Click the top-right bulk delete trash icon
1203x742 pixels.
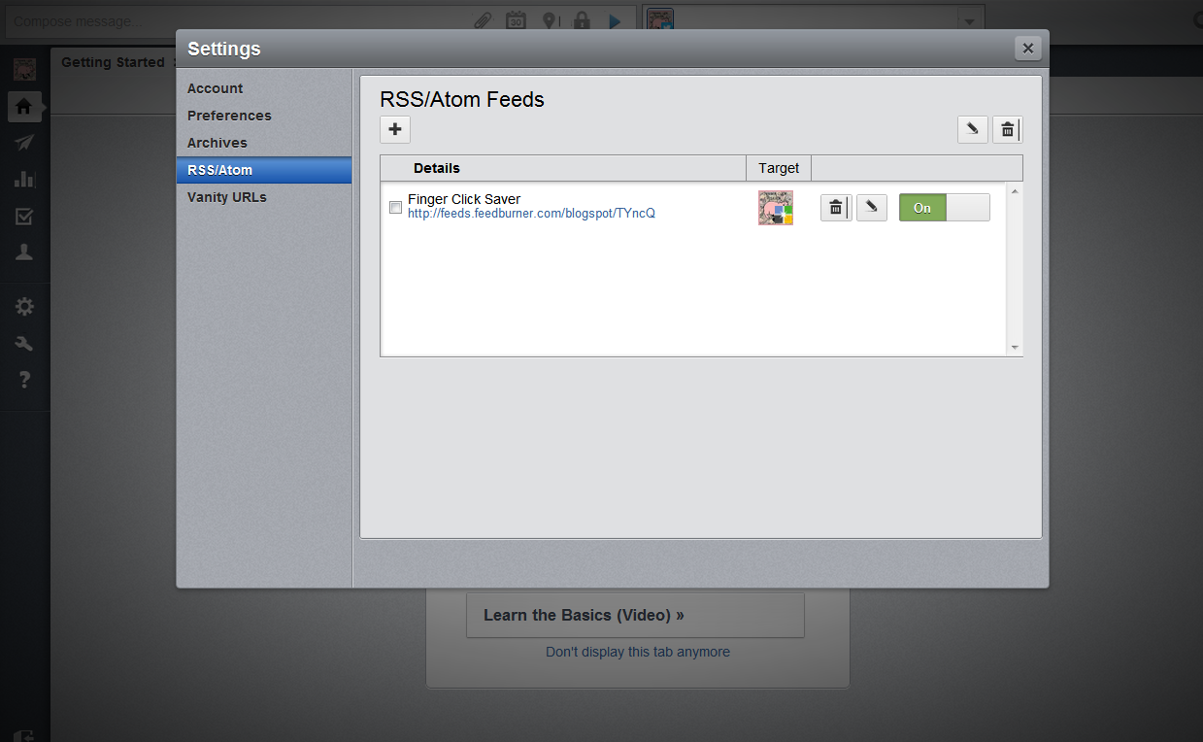(x=1008, y=129)
